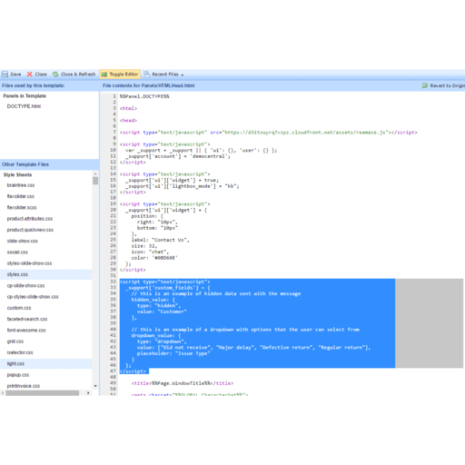
Task: Click the placeholder "Issue Type" line
Action: [x=173, y=353]
